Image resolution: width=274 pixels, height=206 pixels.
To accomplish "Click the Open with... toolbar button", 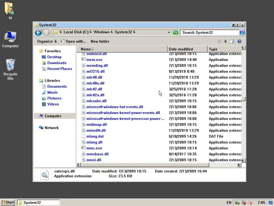I will point(73,41).
